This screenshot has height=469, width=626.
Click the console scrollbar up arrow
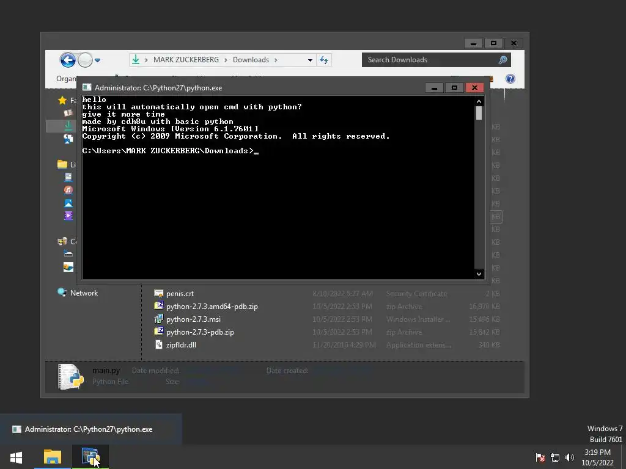(x=479, y=101)
